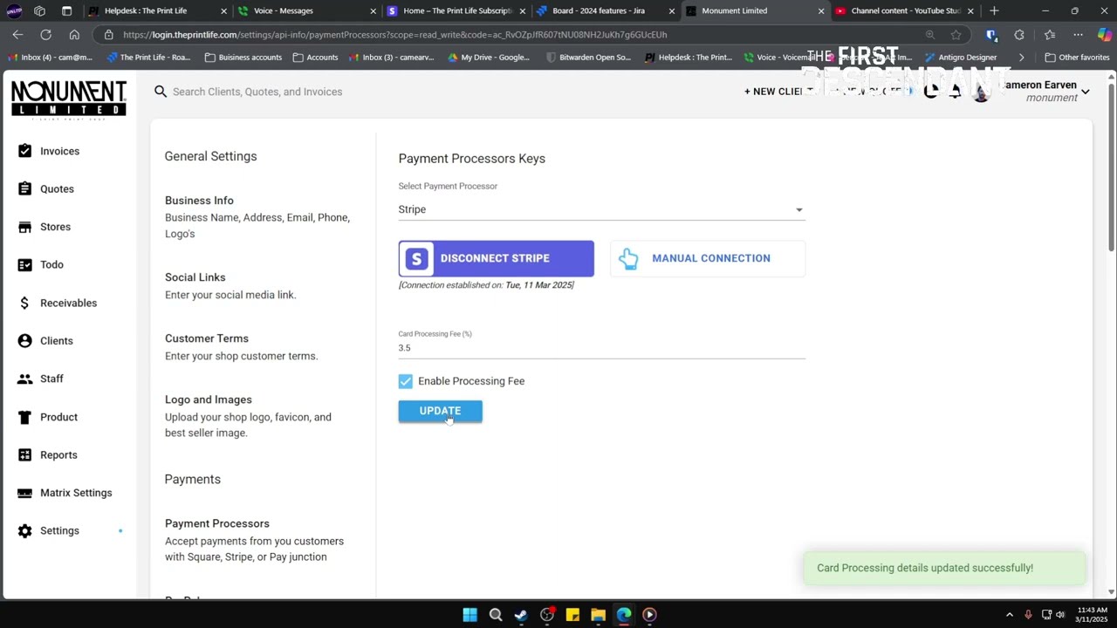Click the manual connection hand icon
This screenshot has width=1117, height=628.
pyautogui.click(x=628, y=258)
